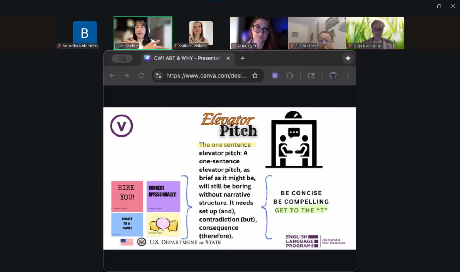Click the pill-shaped button left of the tab

coord(122,58)
